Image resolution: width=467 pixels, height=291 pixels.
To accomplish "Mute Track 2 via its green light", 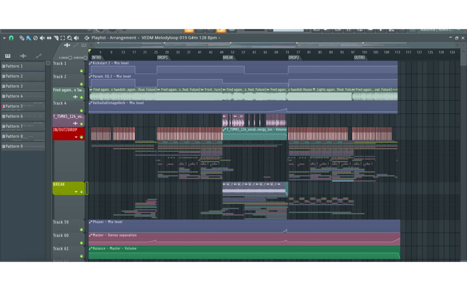I will coord(81,84).
